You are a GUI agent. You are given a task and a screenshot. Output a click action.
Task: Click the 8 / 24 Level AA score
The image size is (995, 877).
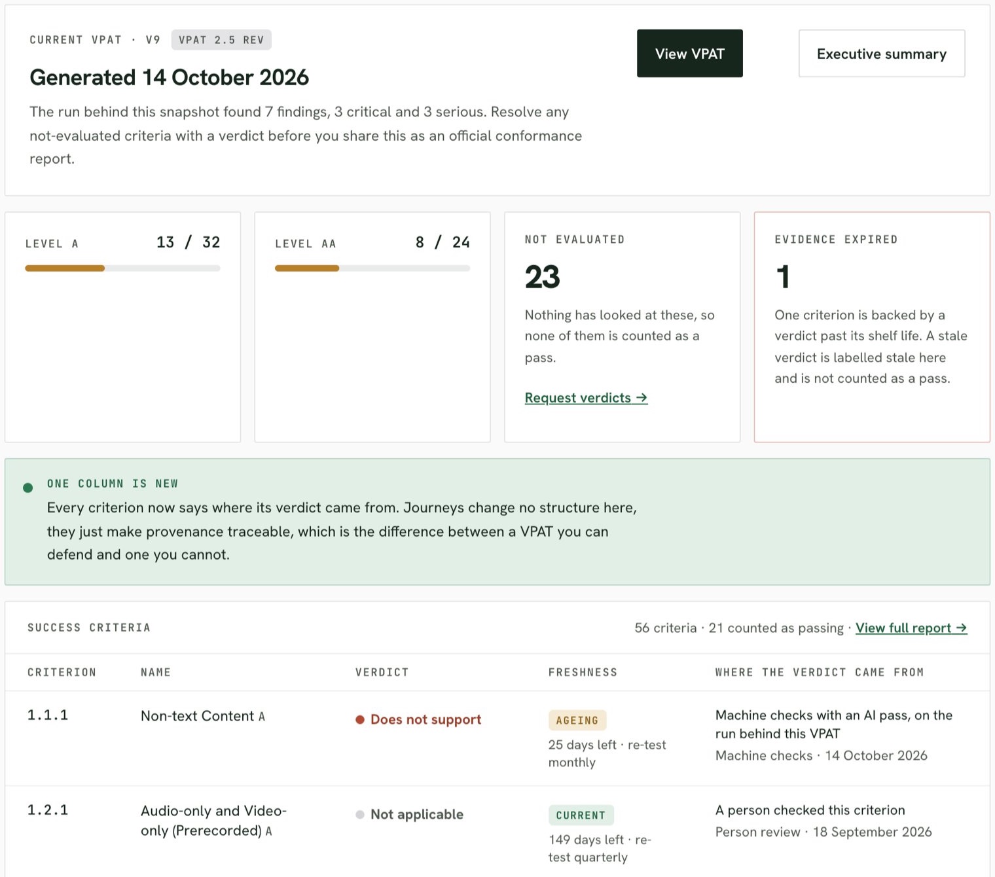point(443,243)
